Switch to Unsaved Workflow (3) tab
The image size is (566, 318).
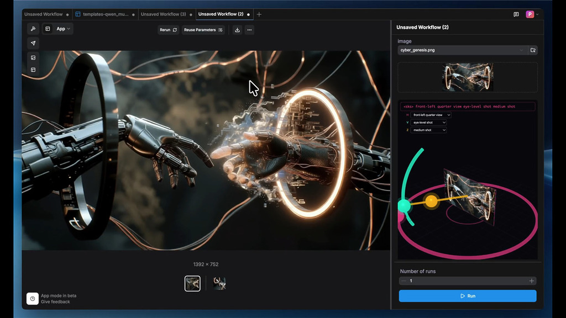(164, 14)
